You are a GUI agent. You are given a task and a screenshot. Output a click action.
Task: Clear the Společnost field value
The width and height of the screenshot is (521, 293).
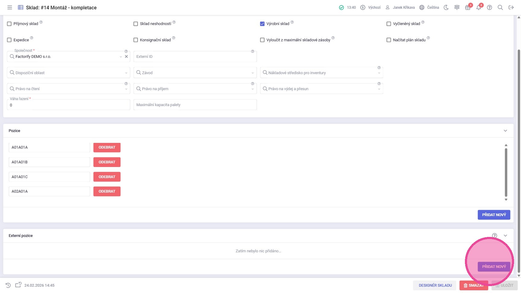(x=126, y=57)
